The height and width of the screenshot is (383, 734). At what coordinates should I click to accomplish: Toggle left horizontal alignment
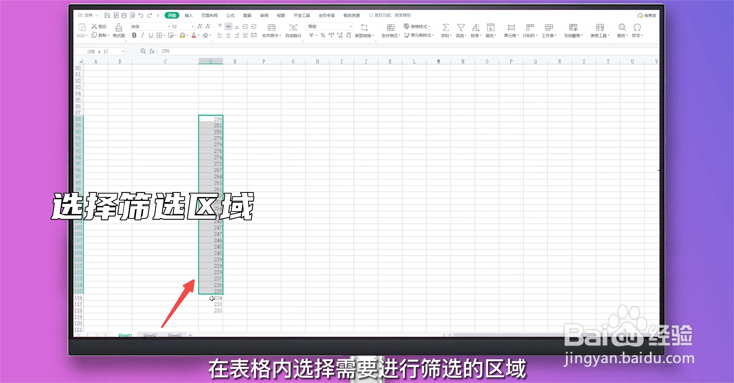tap(220, 35)
